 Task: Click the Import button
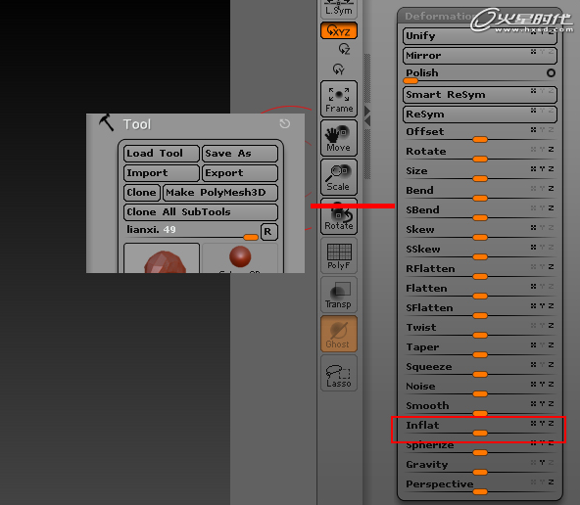(x=162, y=173)
